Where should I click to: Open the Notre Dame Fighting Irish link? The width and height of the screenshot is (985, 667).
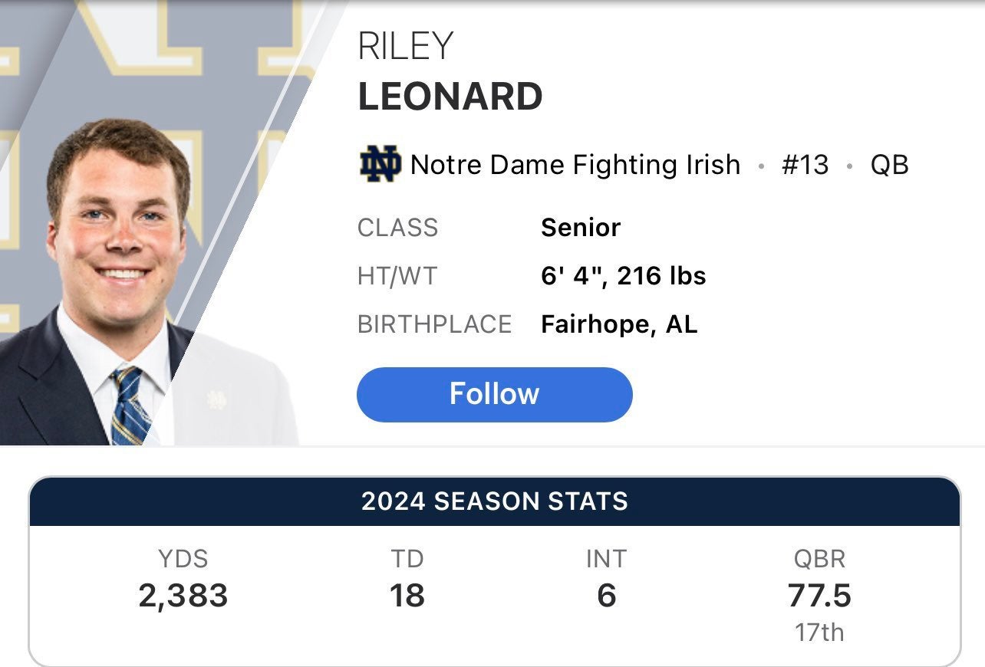575,165
